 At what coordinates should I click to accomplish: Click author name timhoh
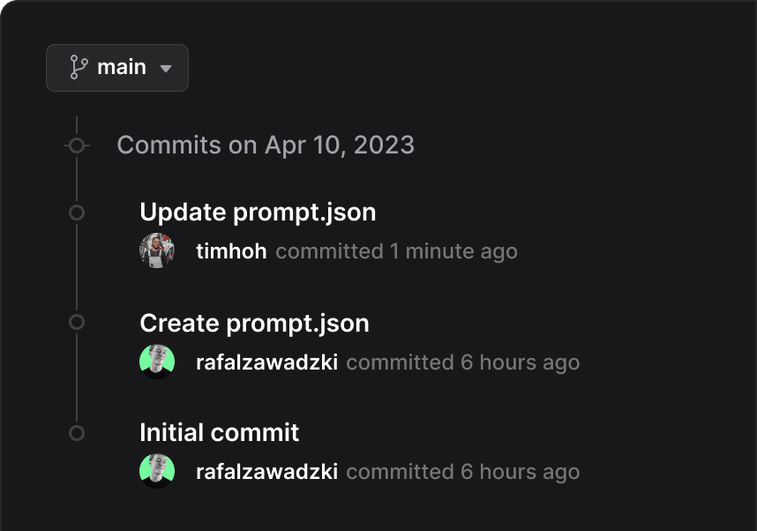tap(231, 251)
